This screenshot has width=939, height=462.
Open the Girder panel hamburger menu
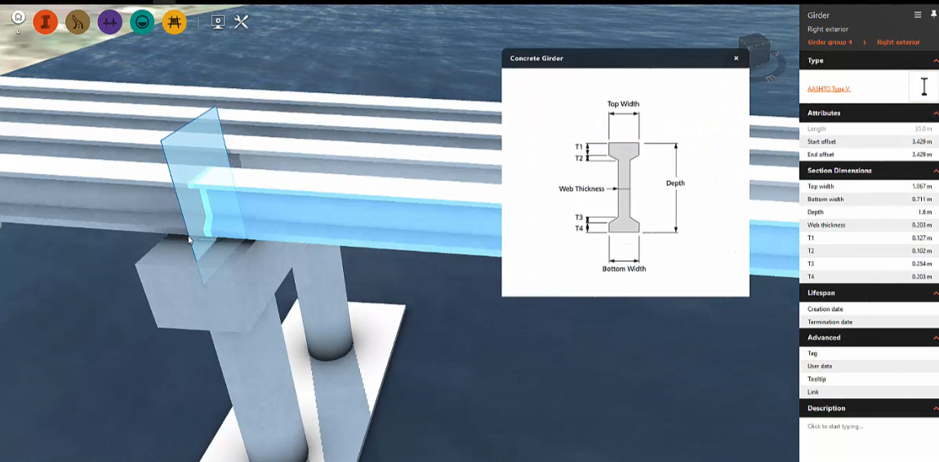point(918,15)
